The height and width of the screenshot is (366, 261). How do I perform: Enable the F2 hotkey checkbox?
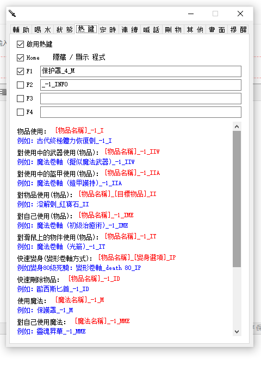pos(20,85)
